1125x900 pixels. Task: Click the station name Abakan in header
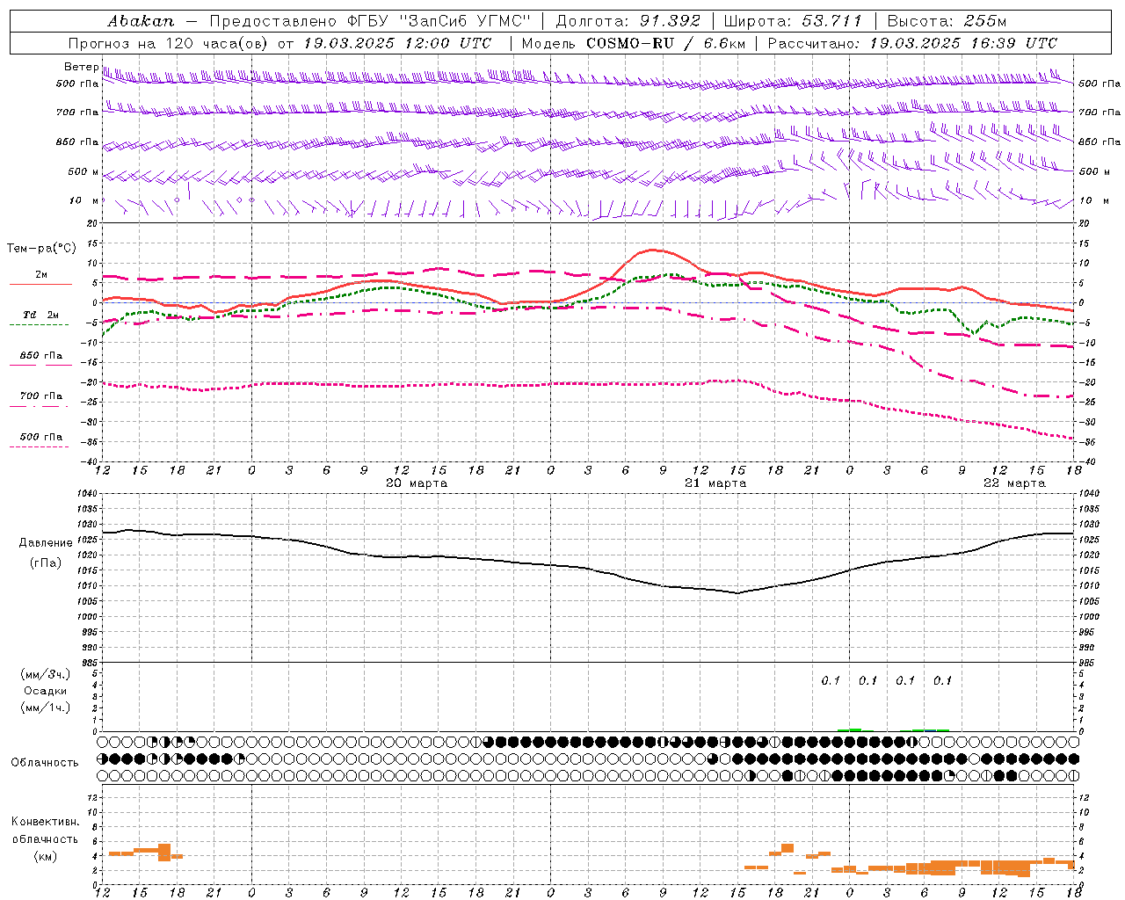click(x=141, y=21)
